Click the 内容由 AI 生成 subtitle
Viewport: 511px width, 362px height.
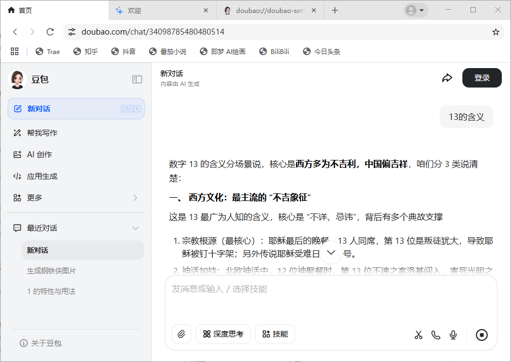click(180, 84)
